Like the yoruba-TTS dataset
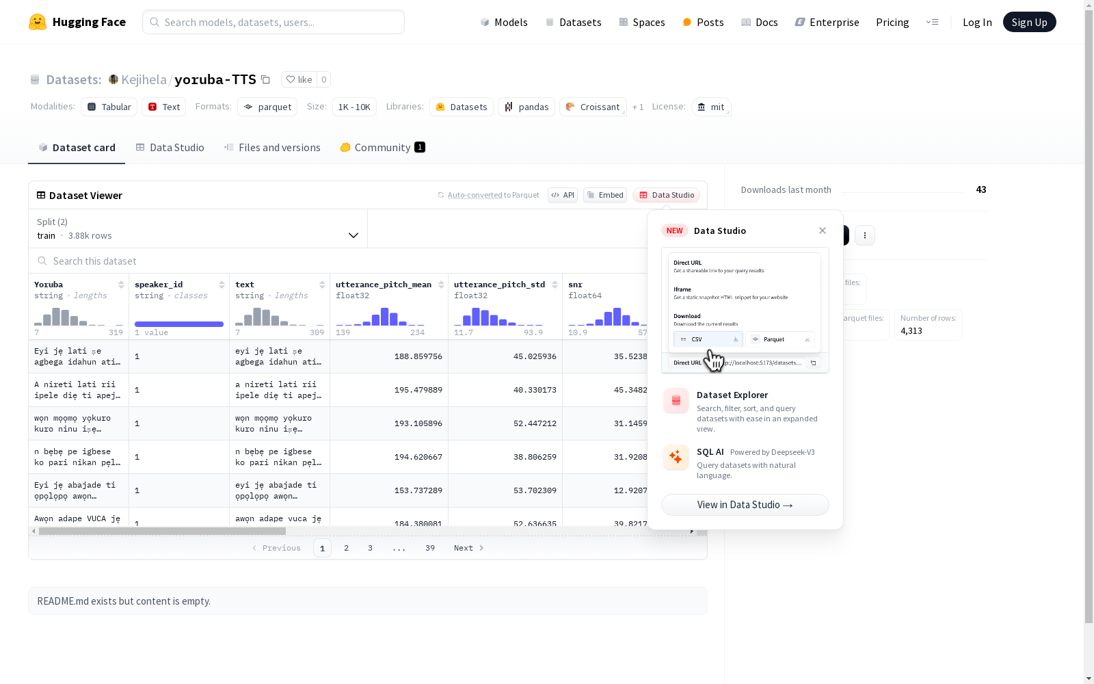 tap(299, 79)
